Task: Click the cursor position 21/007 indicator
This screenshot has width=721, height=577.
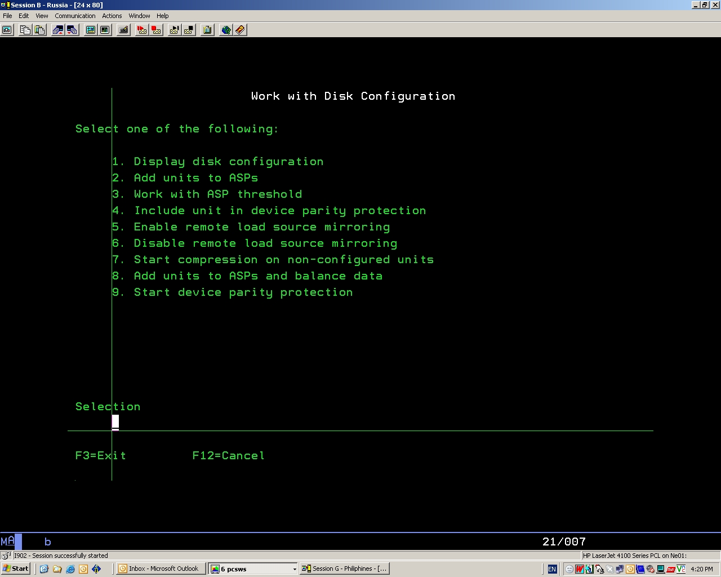Action: click(564, 542)
